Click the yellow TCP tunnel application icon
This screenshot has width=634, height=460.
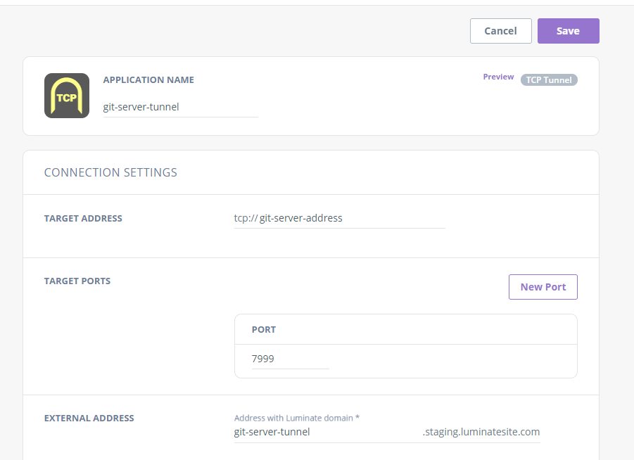click(67, 96)
